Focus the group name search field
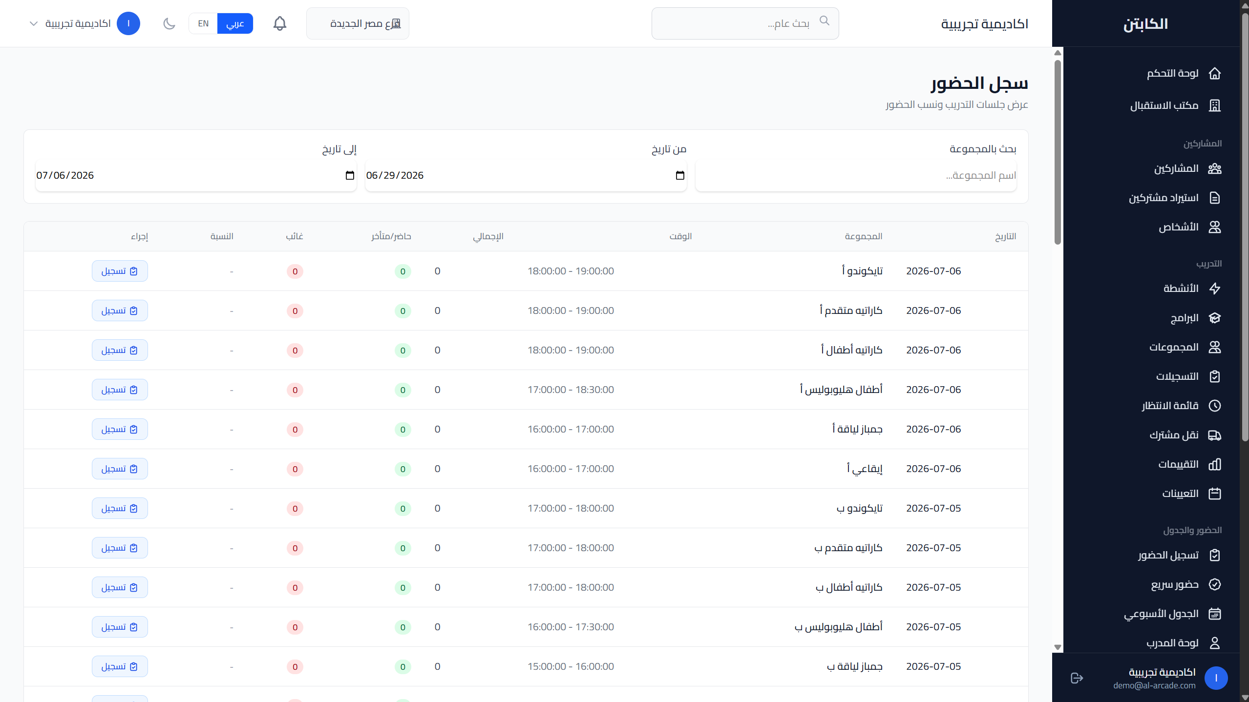1249x702 pixels. tap(856, 175)
